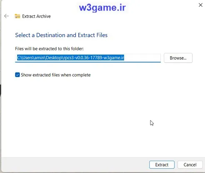Viewport: 205px width, 173px height.
Task: Click inside the destination folder path field
Action: [x=88, y=58]
